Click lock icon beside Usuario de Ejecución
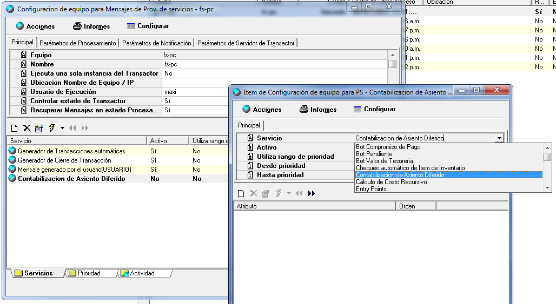556x304 pixels. point(23,92)
